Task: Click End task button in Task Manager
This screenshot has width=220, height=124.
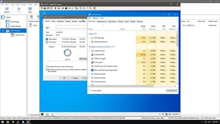Action: [172, 91]
